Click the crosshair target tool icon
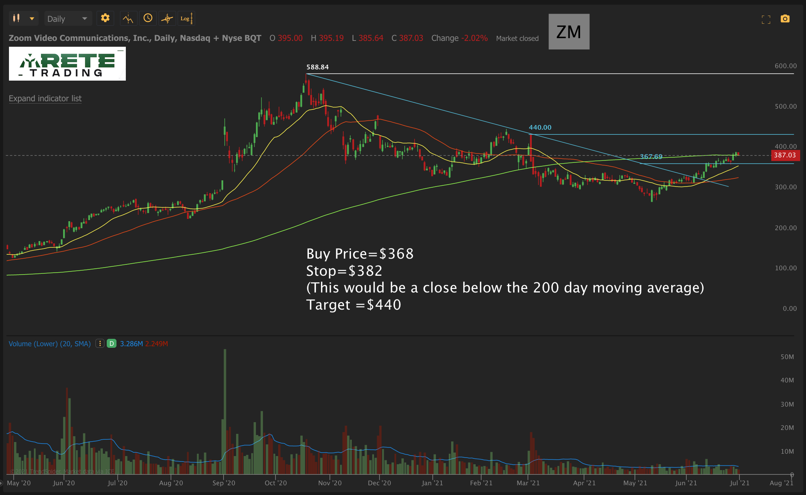The height and width of the screenshot is (495, 806). (x=167, y=18)
